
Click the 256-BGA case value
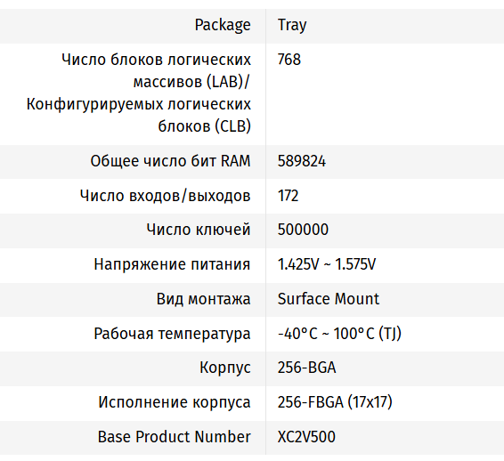306,368
